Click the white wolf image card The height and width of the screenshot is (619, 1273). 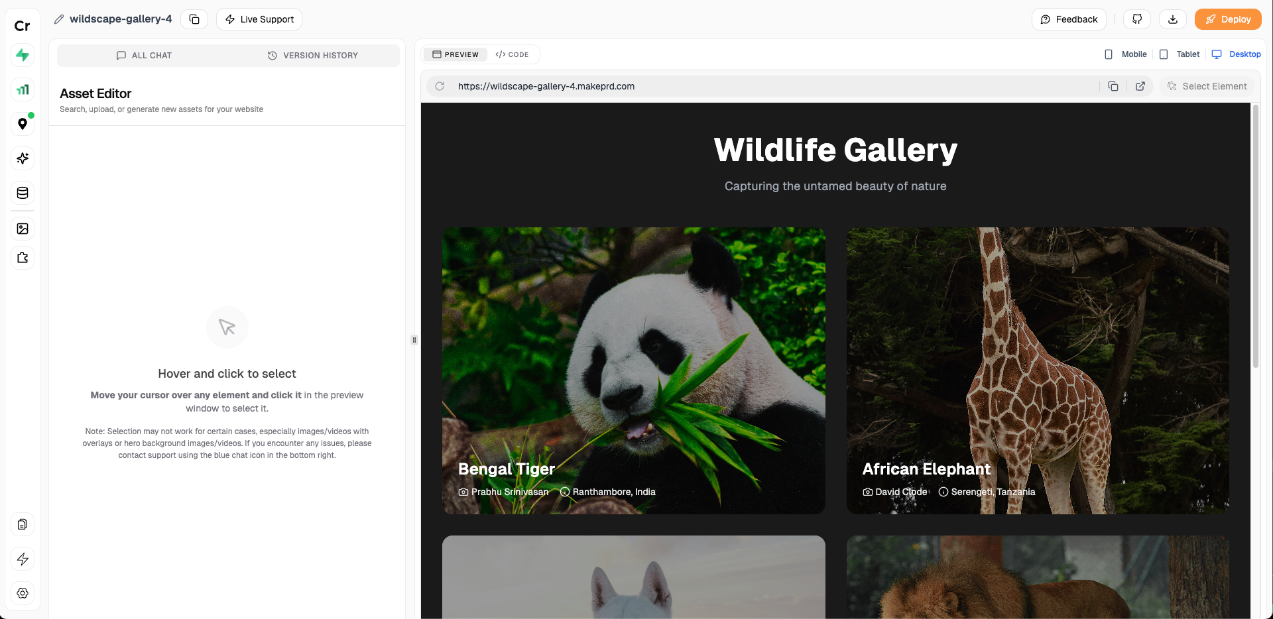(x=634, y=577)
